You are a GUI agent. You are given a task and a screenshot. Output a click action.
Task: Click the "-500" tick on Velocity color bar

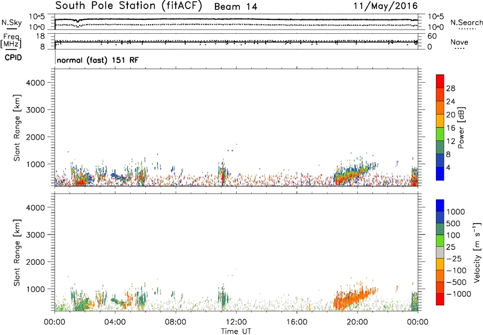point(456,282)
